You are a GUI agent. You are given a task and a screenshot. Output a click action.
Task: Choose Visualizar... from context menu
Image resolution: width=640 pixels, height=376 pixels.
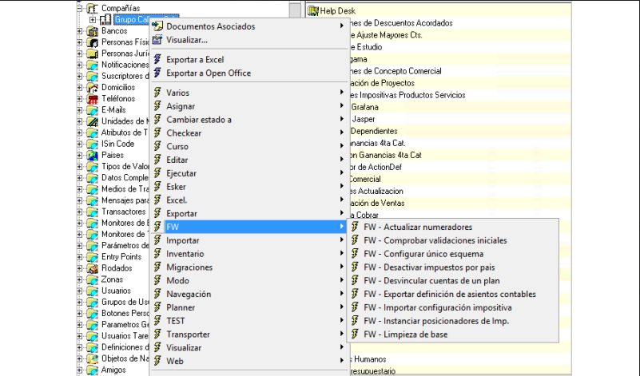click(x=248, y=40)
